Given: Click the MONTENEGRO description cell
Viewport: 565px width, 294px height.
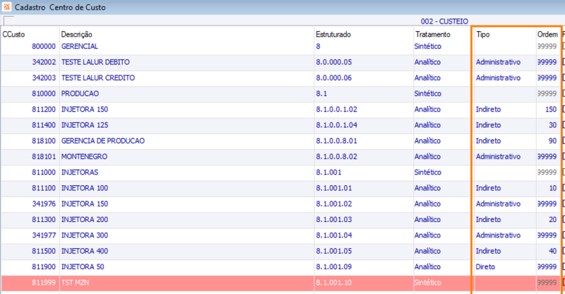Looking at the screenshot, I should coord(84,157).
